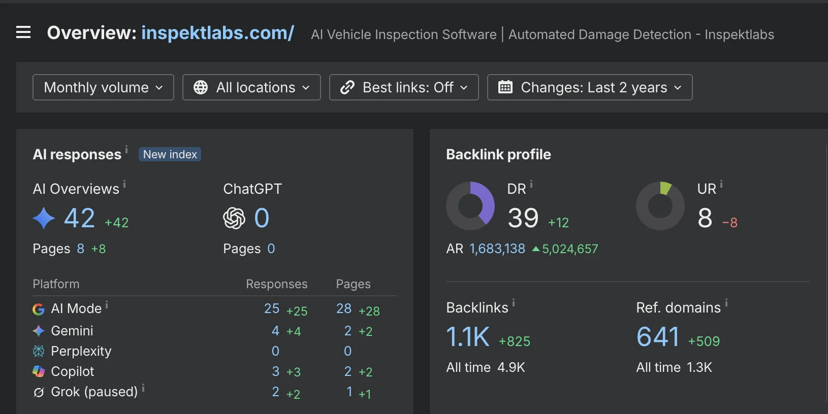Screen dimensions: 828x414
Task: Open AI Mode pages count 28
Action: point(344,308)
